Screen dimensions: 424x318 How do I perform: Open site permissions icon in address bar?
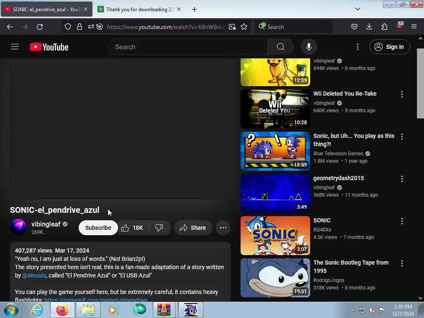pos(91,26)
